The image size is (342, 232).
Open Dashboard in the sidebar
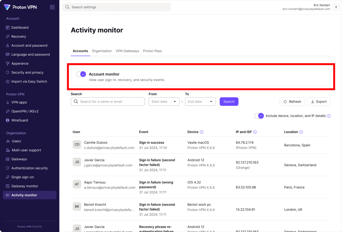[30, 27]
